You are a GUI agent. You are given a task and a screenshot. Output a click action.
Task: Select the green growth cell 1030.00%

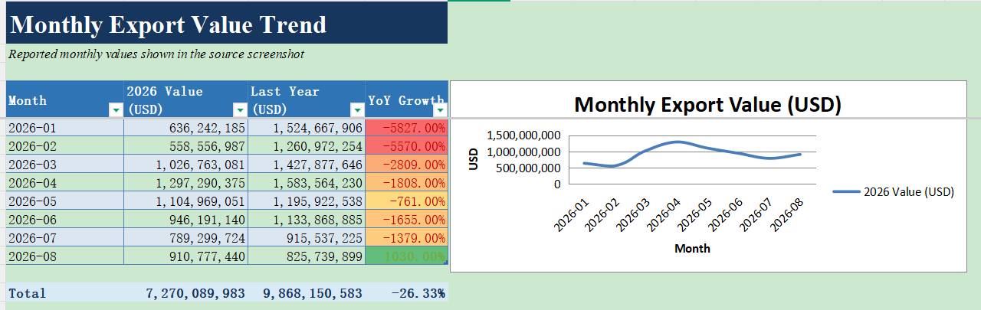(407, 256)
